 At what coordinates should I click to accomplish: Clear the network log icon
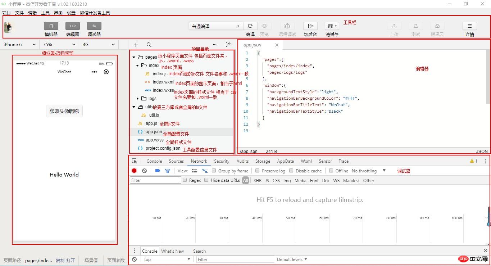pos(144,171)
